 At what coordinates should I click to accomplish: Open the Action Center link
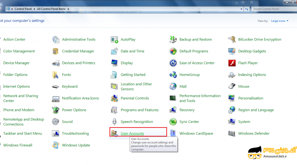(x=14, y=40)
